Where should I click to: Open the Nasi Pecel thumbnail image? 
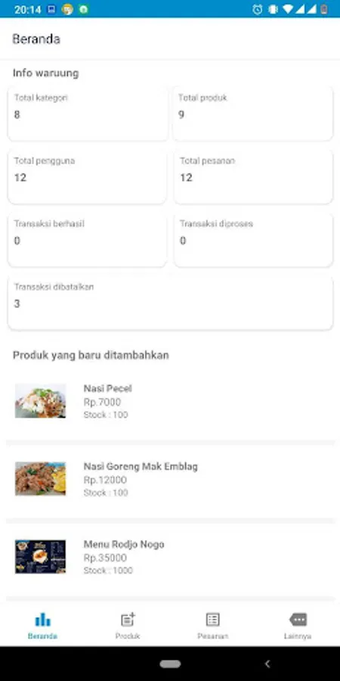(40, 400)
